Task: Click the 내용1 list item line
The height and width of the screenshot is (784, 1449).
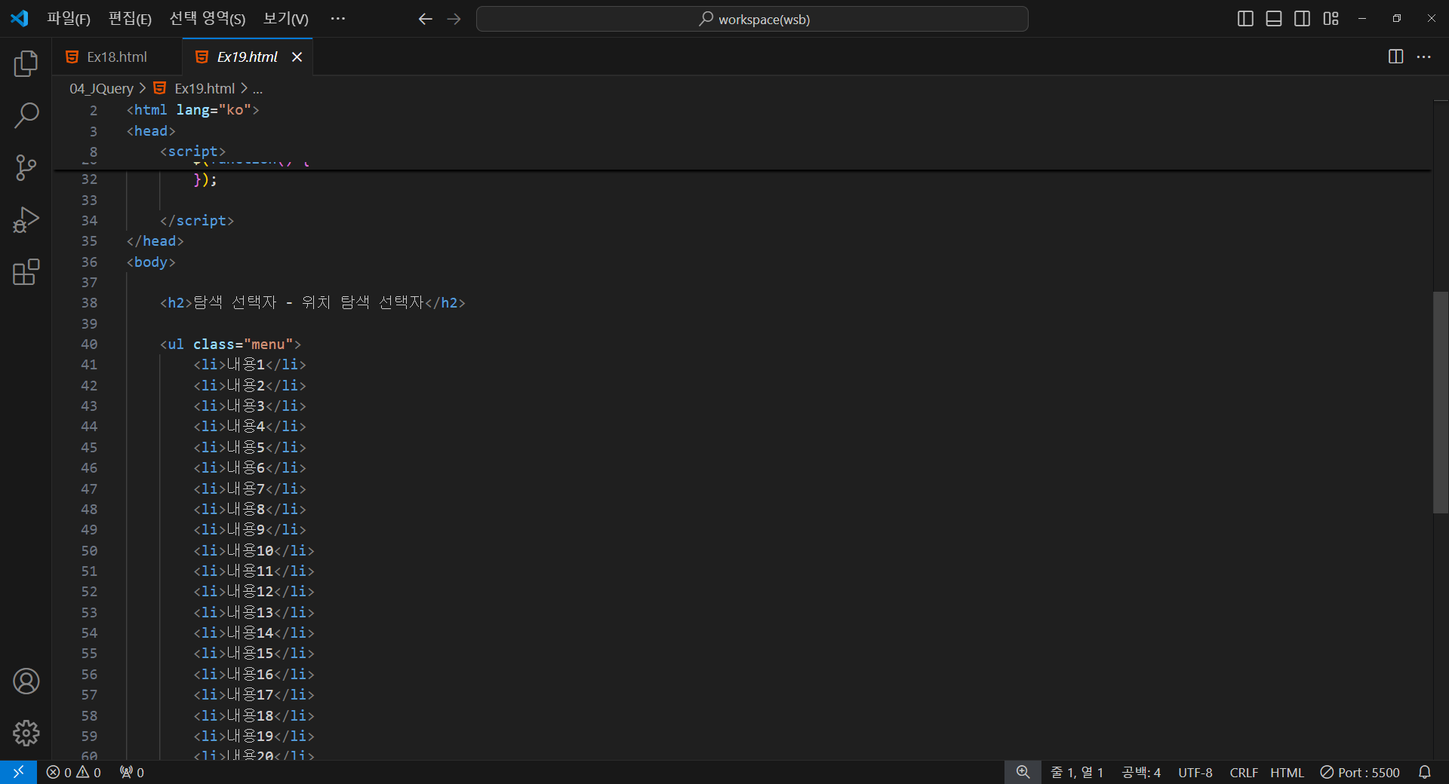Action: [250, 365]
